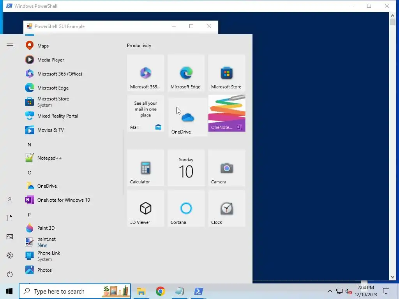Image resolution: width=399 pixels, height=299 pixels.
Task: Open the Mail live tile
Action: click(146, 113)
